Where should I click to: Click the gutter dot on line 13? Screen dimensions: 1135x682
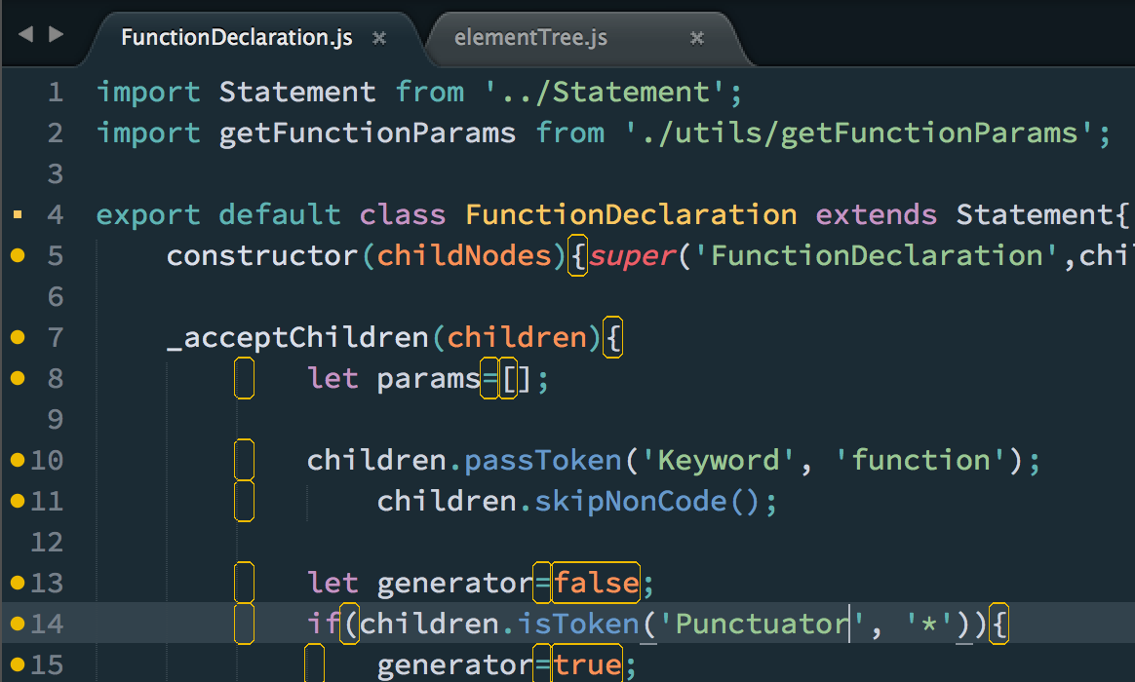(18, 583)
